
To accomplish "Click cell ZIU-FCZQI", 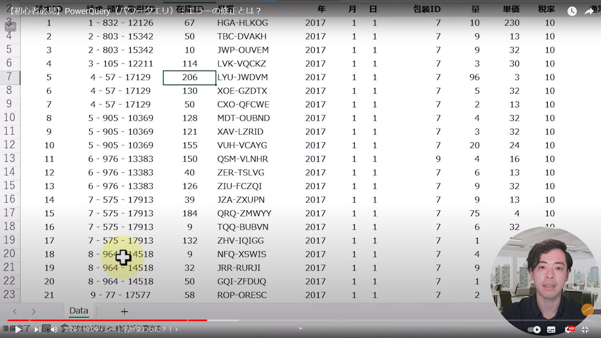I will (240, 186).
